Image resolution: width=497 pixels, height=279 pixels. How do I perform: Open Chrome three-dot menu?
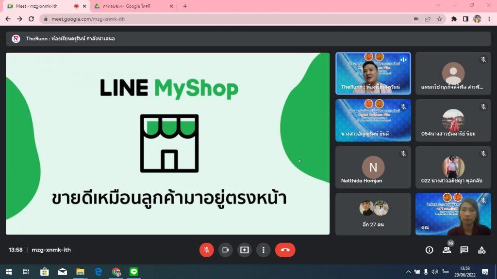[x=489, y=19]
